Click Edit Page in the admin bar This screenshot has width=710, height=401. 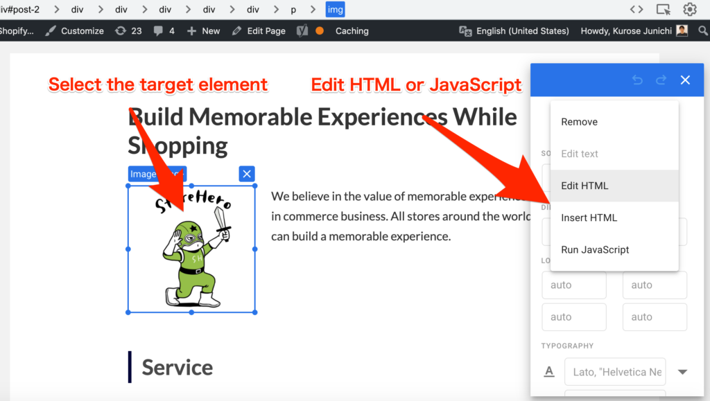tap(259, 30)
